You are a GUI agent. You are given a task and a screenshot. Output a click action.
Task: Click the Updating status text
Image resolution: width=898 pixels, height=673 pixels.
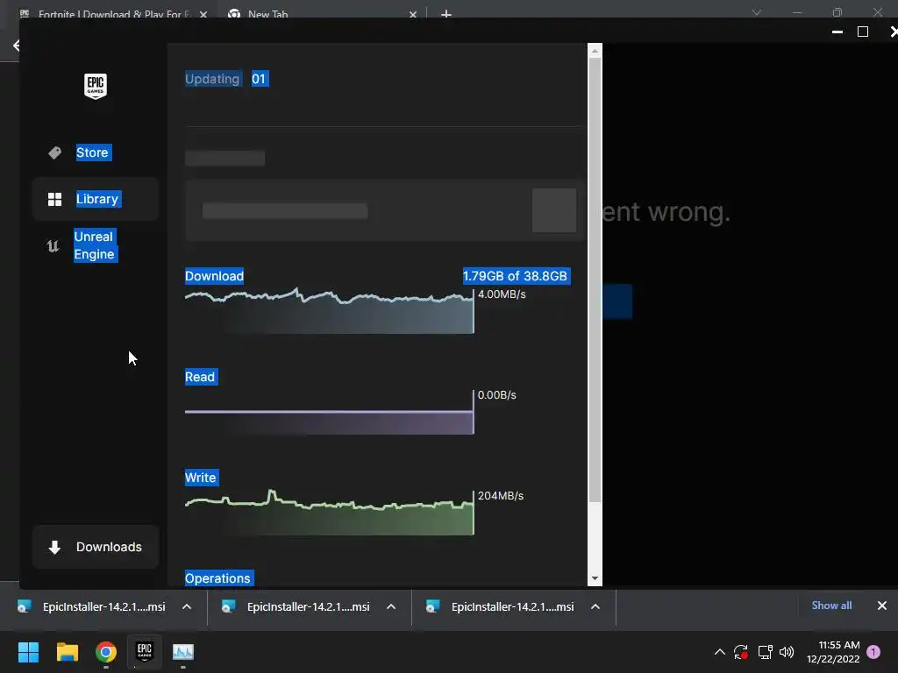click(212, 78)
